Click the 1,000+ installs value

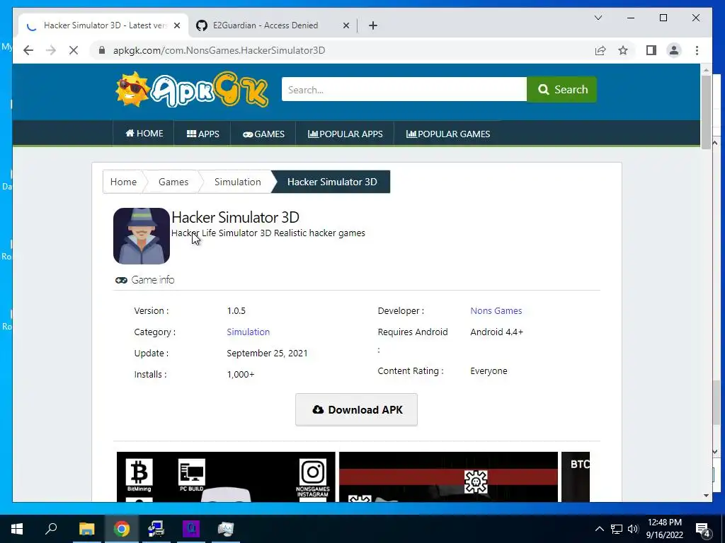click(x=241, y=375)
